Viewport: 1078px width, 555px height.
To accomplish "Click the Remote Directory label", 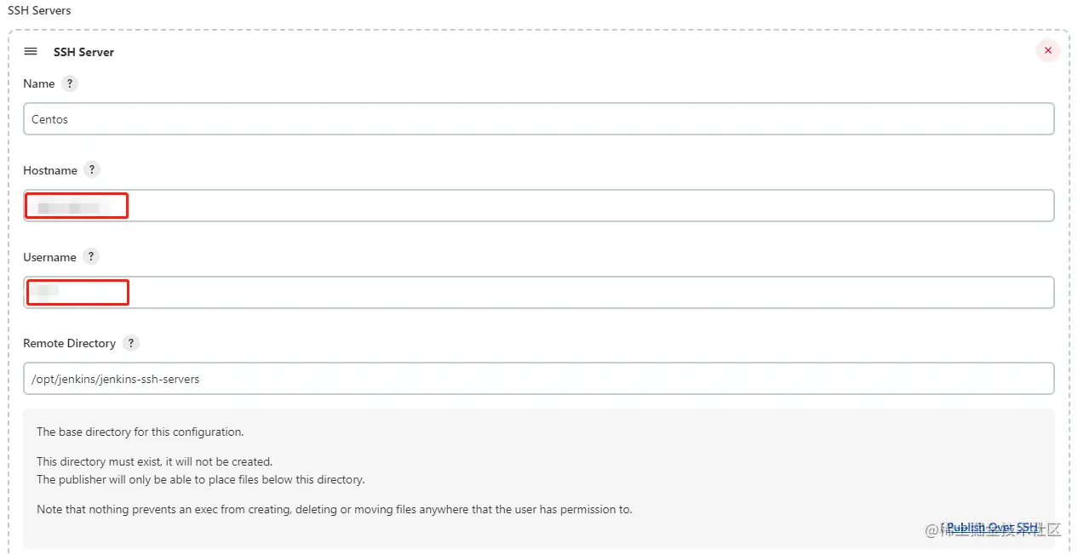I will [x=69, y=343].
